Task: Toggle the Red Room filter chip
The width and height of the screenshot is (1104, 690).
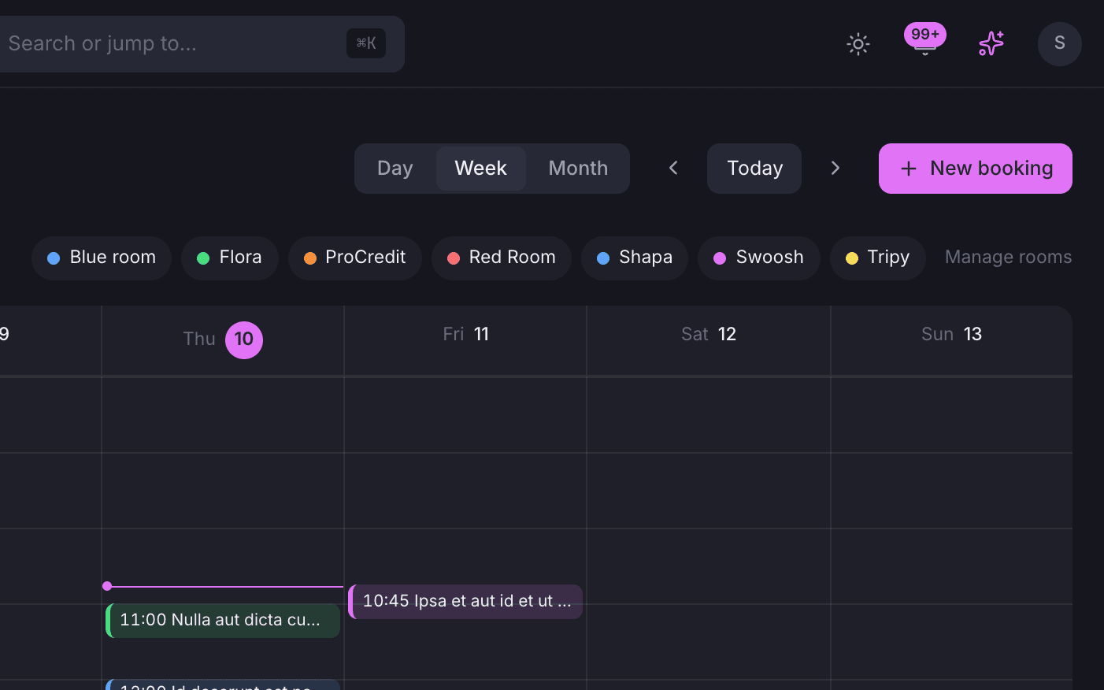Action: pos(502,258)
